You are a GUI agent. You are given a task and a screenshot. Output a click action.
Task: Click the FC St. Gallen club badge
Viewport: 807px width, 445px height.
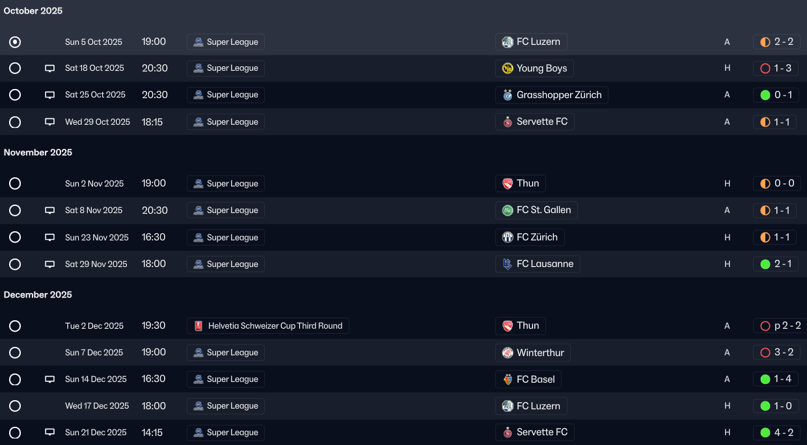click(508, 210)
